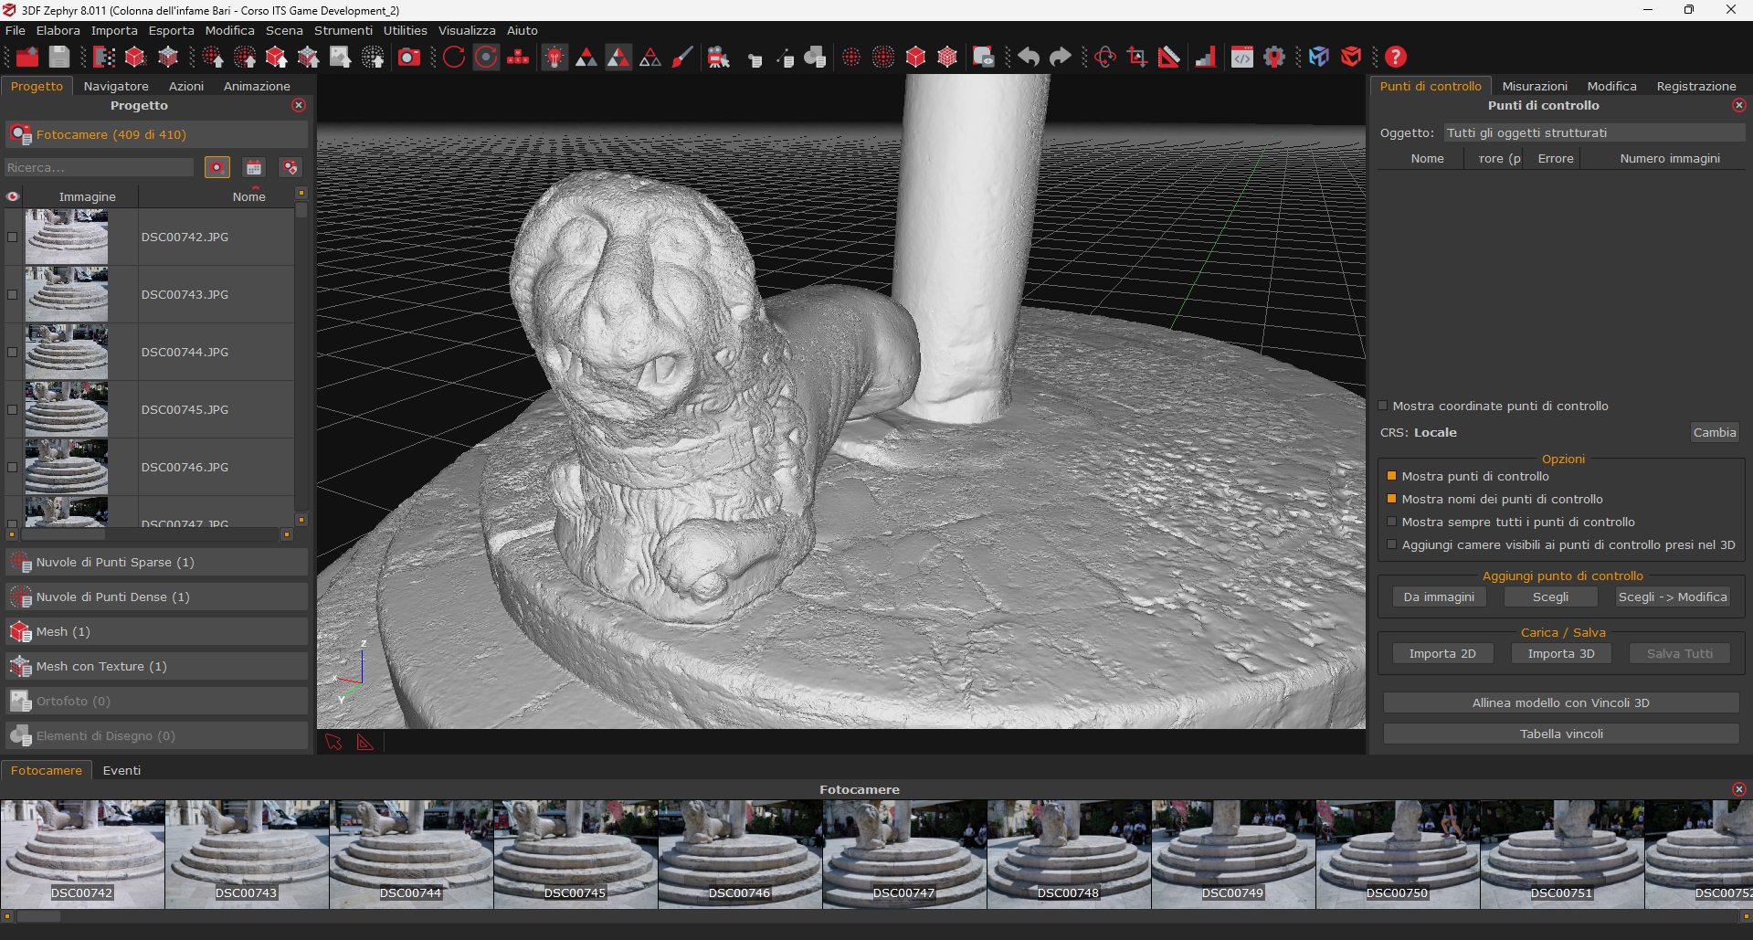
Task: Open the red question mark help icon
Action: point(1395,58)
